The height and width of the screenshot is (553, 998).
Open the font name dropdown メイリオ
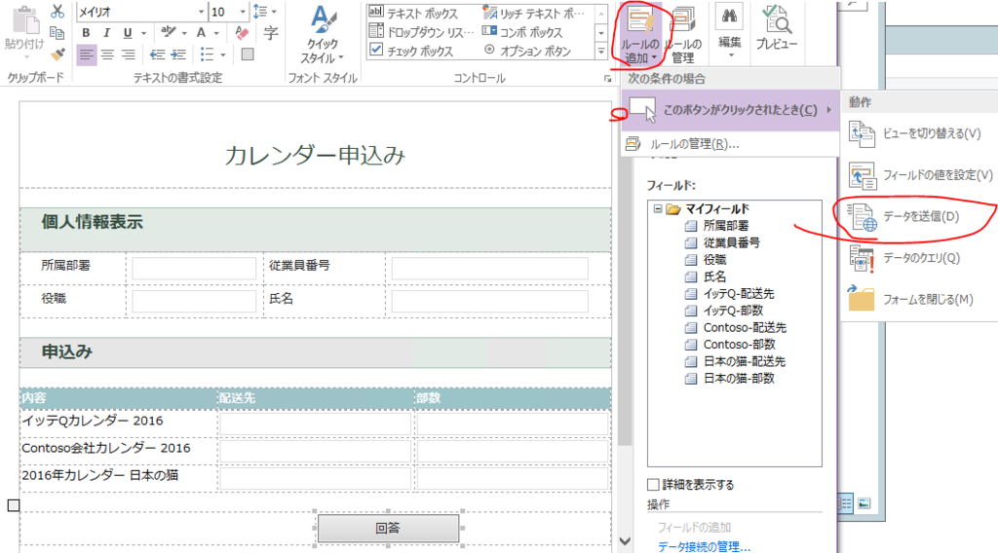coord(201,12)
